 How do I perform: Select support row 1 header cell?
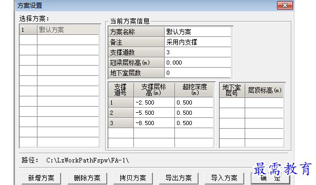coord(121,102)
